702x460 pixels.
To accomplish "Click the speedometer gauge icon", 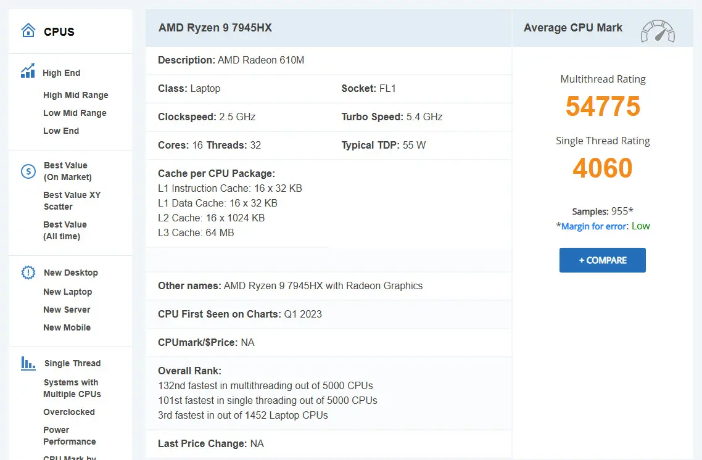I will tap(658, 30).
